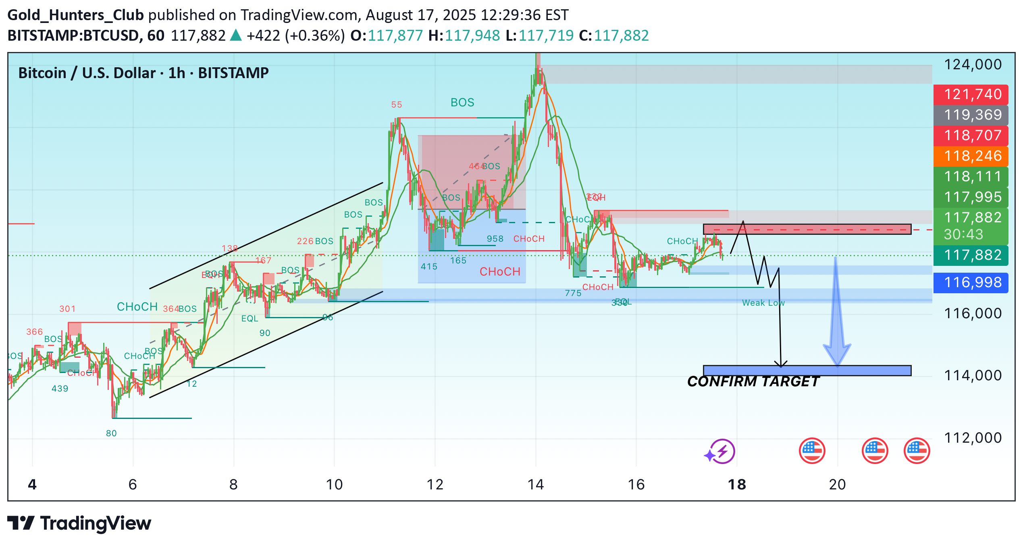
Task: Click date 14 on time axis
Action: 536,485
